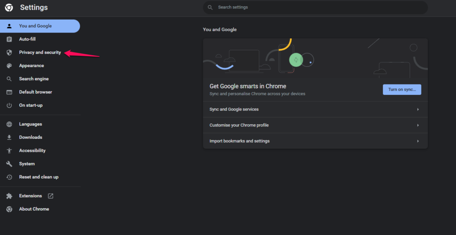Expand Sync and Google services arrow

(x=418, y=109)
